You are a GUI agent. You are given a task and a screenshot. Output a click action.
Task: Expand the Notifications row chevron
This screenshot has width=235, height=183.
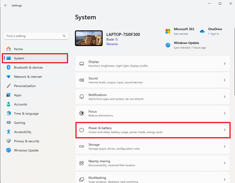(x=224, y=97)
